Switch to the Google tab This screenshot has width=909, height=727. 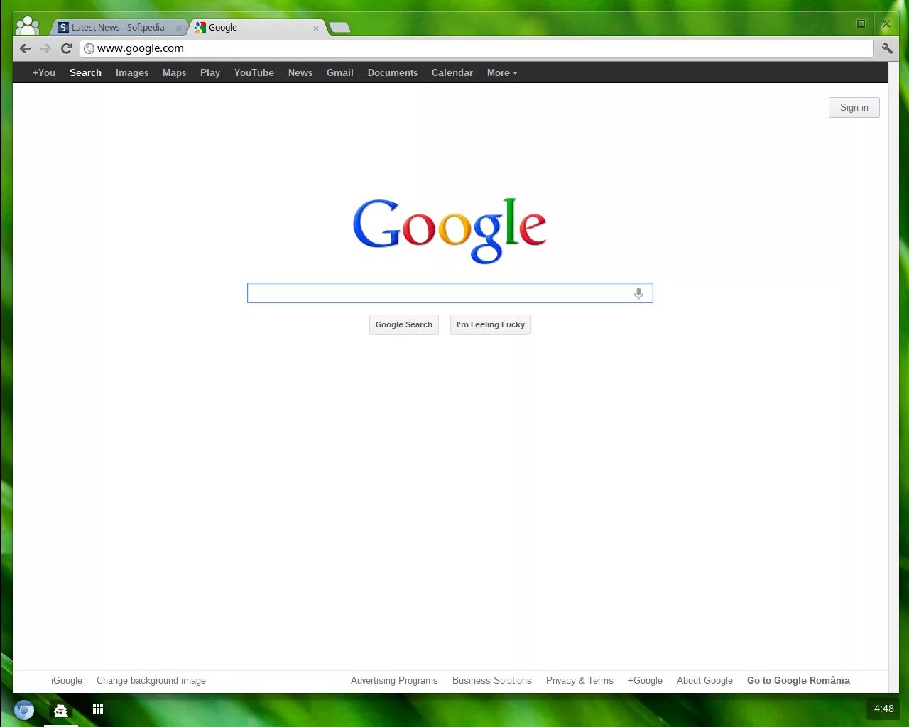[x=257, y=28]
